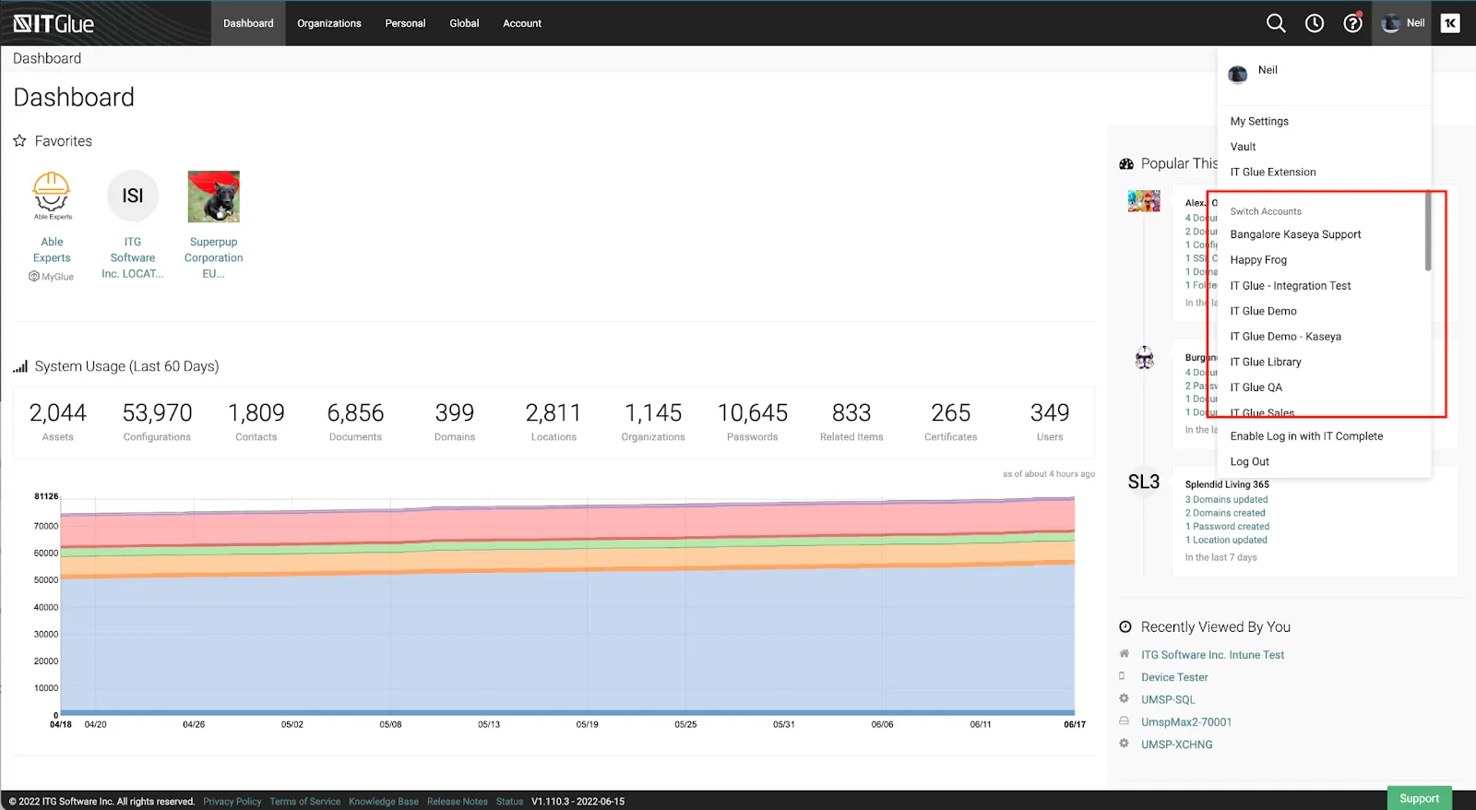Switch account to Happy Frog
Image resolution: width=1476 pixels, height=810 pixels.
(x=1258, y=260)
